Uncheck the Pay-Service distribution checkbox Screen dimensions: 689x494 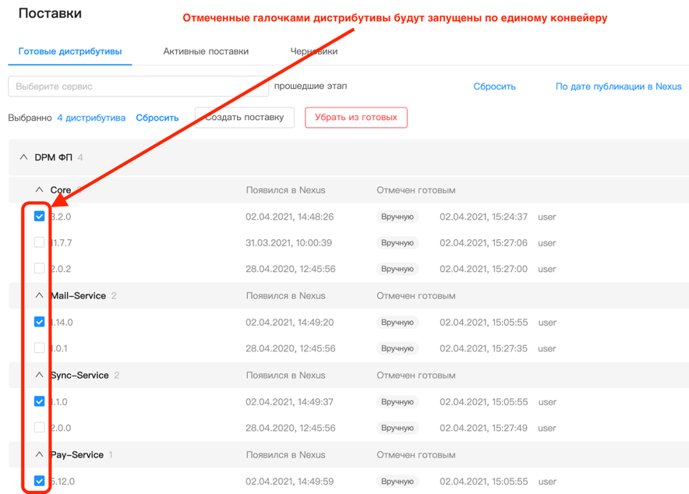click(x=39, y=481)
